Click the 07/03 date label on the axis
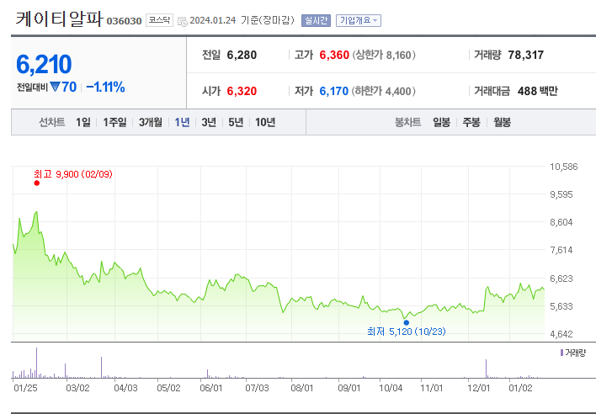Screen dimensions: 596x414 [257, 388]
